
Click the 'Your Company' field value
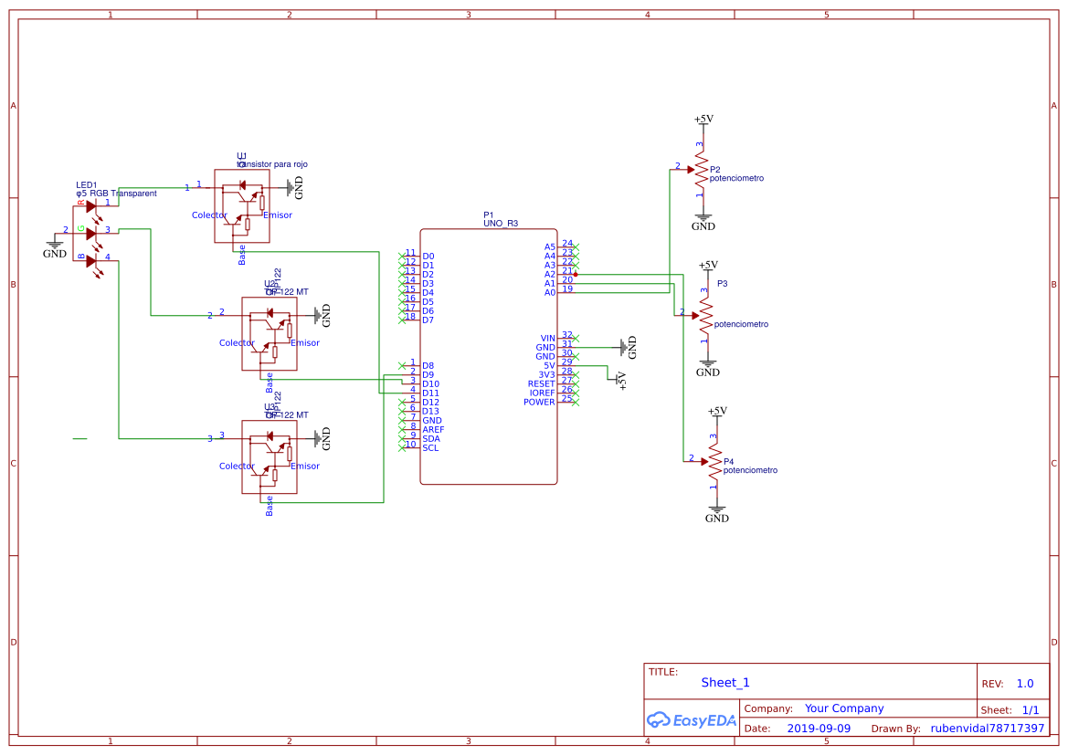844,708
